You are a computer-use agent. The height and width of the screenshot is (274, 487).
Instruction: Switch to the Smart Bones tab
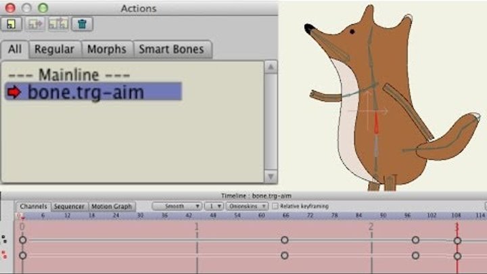point(172,49)
